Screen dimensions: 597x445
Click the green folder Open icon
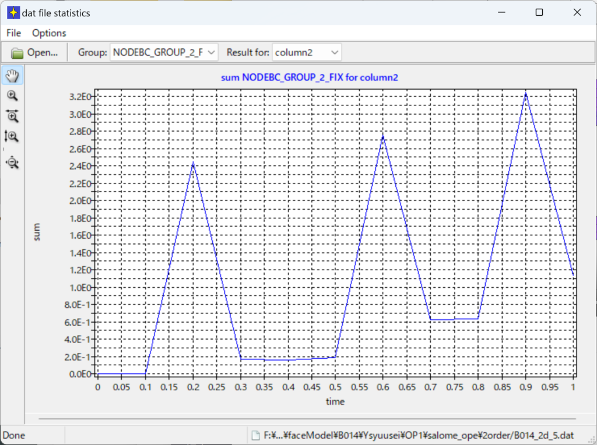pyautogui.click(x=17, y=52)
